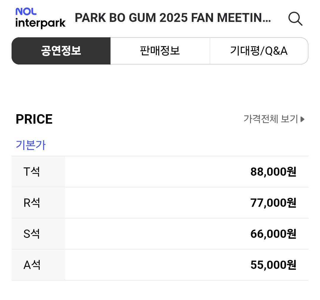View all prices via 가격전체 보기

point(271,119)
